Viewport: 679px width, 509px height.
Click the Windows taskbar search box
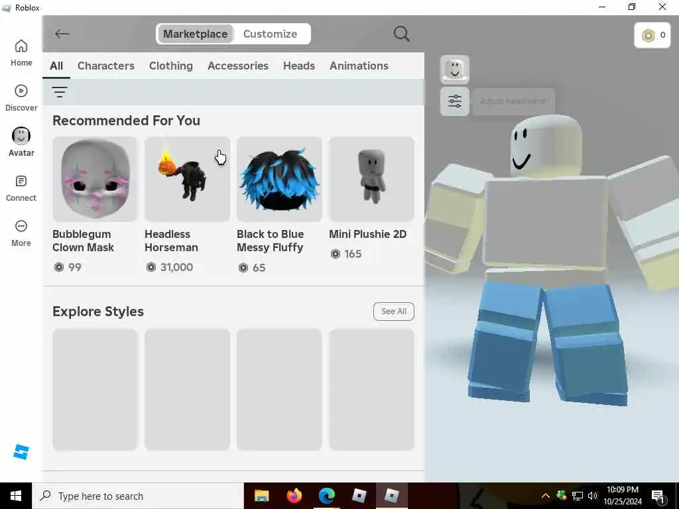coord(138,496)
